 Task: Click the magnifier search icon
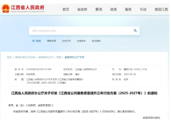(135, 31)
